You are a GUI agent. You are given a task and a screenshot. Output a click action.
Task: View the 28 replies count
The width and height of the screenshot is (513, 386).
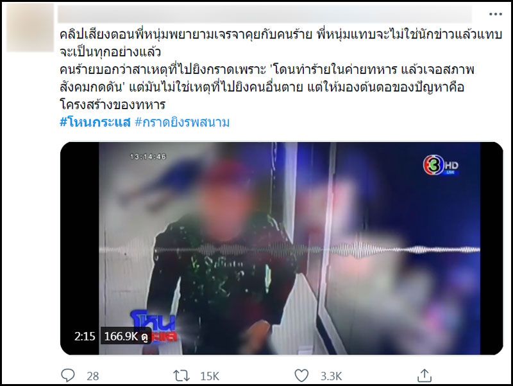pos(92,376)
